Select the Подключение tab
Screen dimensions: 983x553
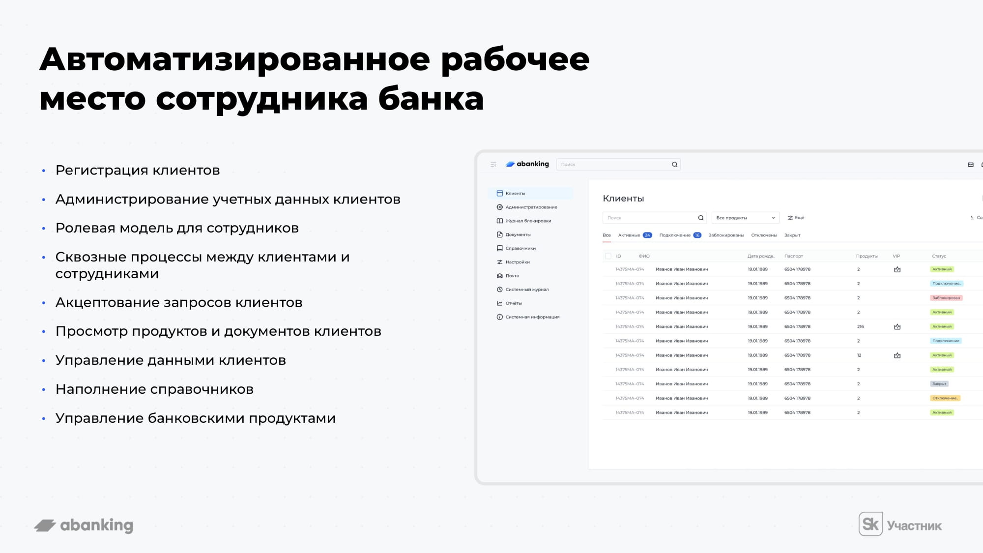pos(675,235)
